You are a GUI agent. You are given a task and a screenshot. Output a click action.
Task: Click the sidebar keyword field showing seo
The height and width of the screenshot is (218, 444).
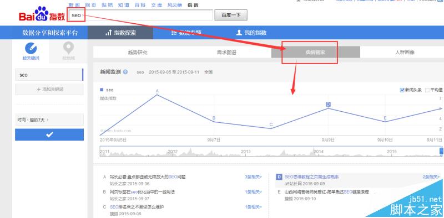[x=49, y=75]
